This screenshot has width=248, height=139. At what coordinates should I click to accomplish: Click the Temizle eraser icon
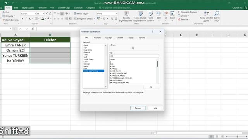point(179,20)
